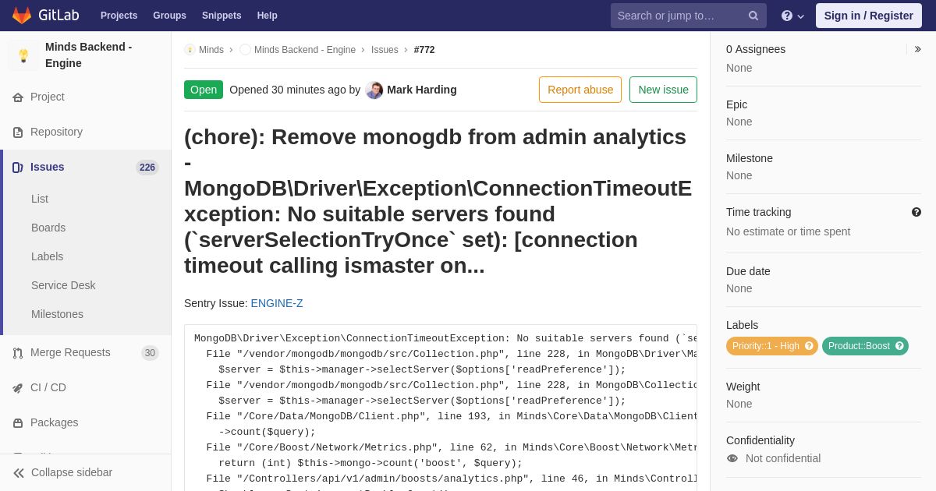936x491 pixels.
Task: Click help icon on Product::Boost label
Action: (899, 346)
